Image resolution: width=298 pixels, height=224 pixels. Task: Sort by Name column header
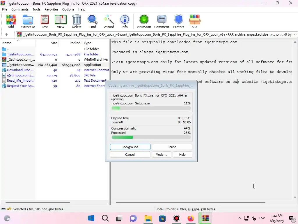[18, 43]
